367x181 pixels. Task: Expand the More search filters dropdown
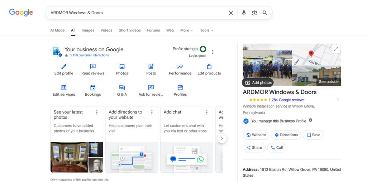point(186,30)
